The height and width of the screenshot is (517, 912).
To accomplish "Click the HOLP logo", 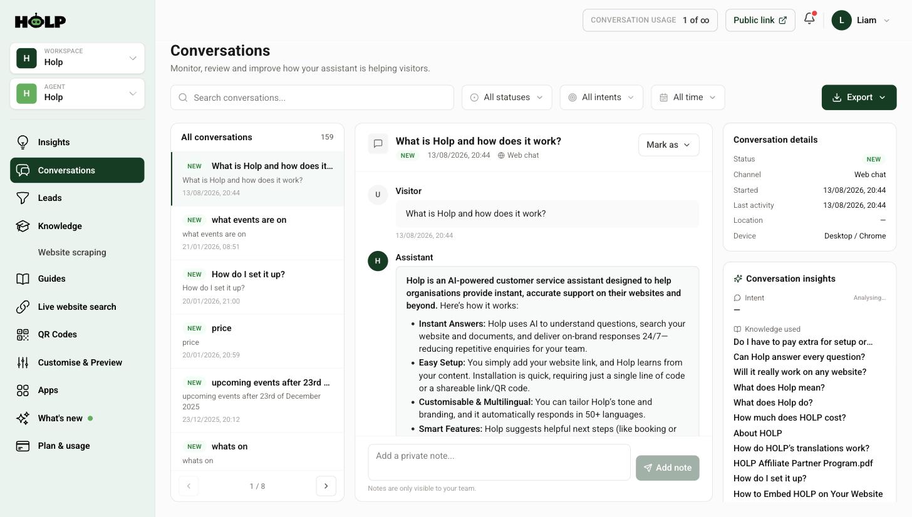I will click(40, 21).
